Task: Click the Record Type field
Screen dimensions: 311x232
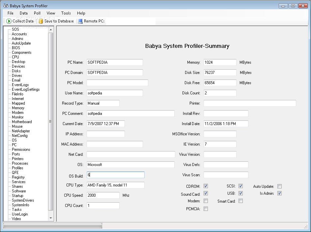Action: (x=103, y=103)
